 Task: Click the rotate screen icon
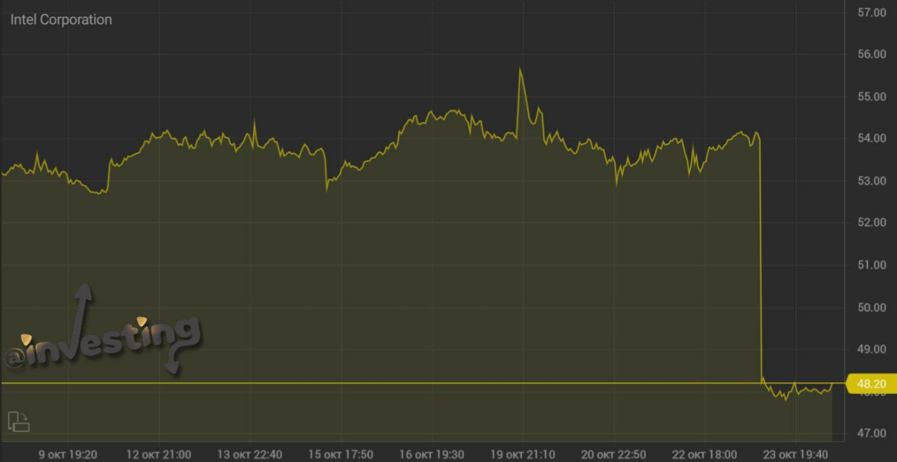tap(19, 421)
